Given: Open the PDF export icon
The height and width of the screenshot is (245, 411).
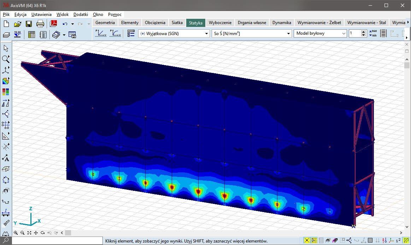Looking at the screenshot, I should click(x=53, y=24).
